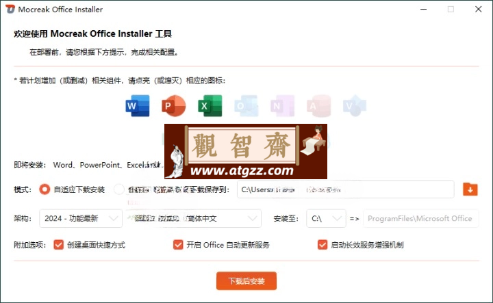Image resolution: width=493 pixels, height=303 pixels.
Task: Minimize the installer window
Action: tap(424, 9)
